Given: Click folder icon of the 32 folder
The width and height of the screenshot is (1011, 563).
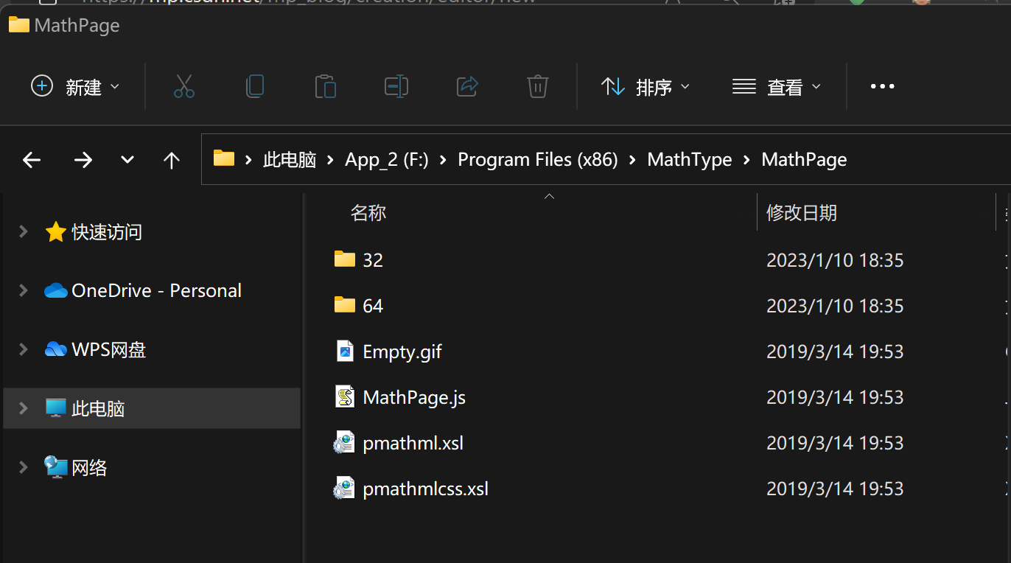Looking at the screenshot, I should point(344,259).
